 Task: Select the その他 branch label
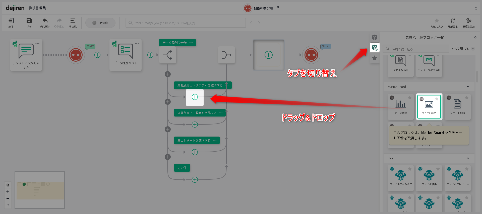click(182, 168)
